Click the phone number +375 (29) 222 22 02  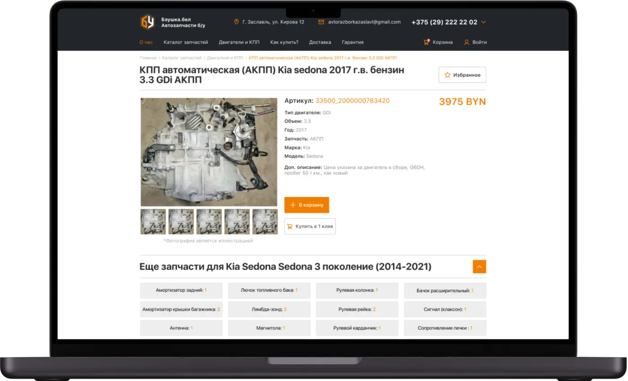(x=445, y=22)
